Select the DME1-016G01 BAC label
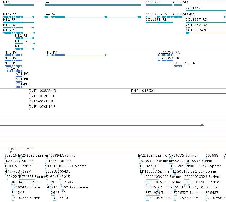This screenshot has height=202, width=226. [143, 91]
